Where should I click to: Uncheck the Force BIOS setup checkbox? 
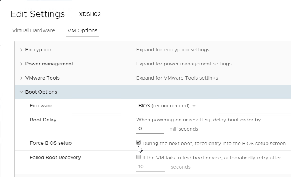(138, 142)
